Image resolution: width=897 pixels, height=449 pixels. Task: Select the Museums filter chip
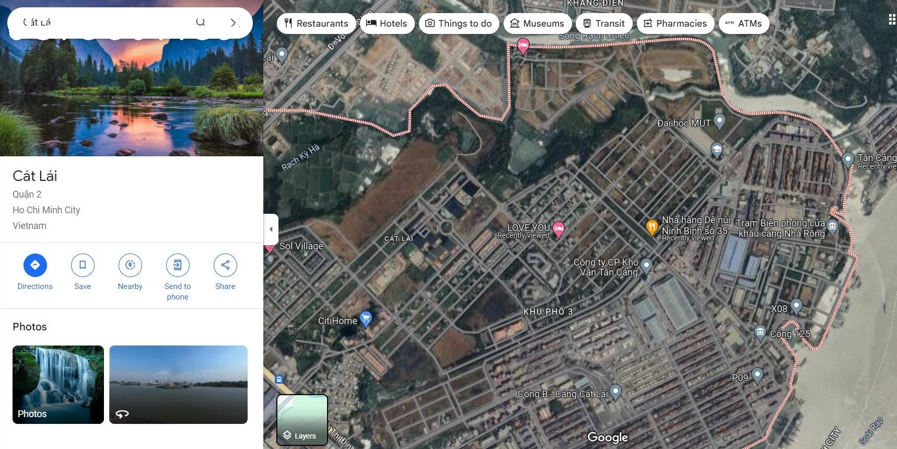pyautogui.click(x=537, y=24)
